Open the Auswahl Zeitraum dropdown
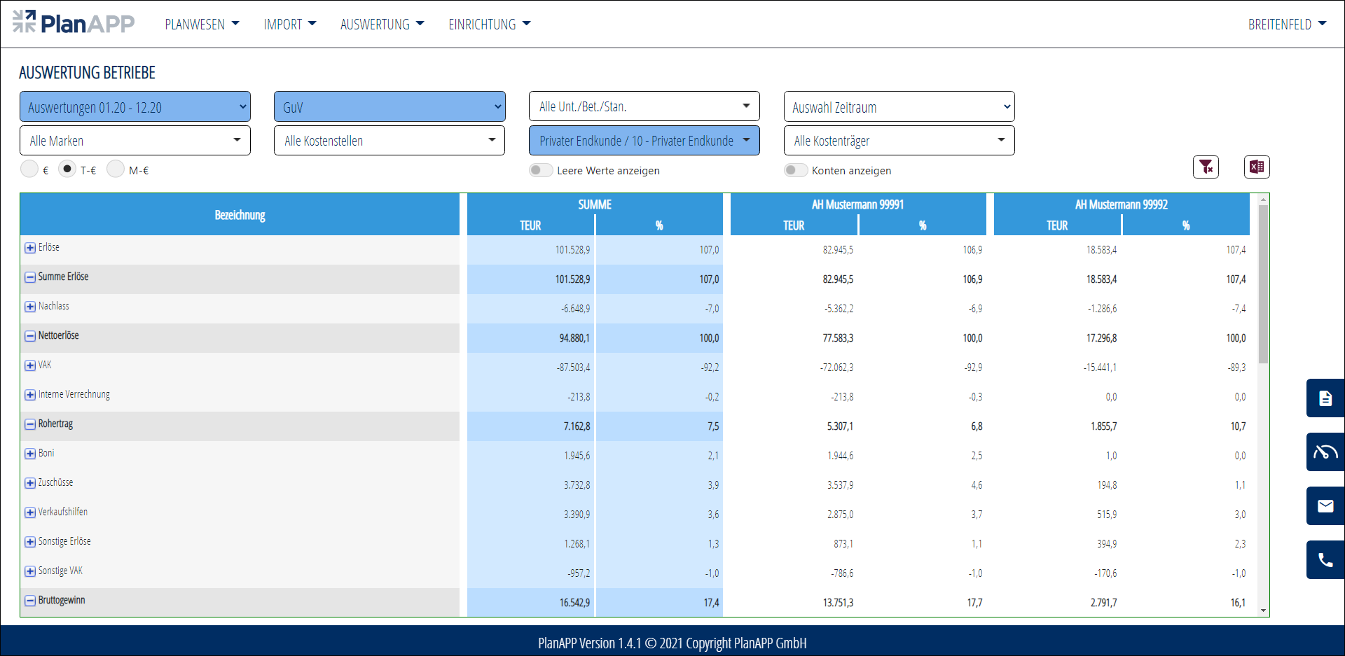 tap(899, 107)
